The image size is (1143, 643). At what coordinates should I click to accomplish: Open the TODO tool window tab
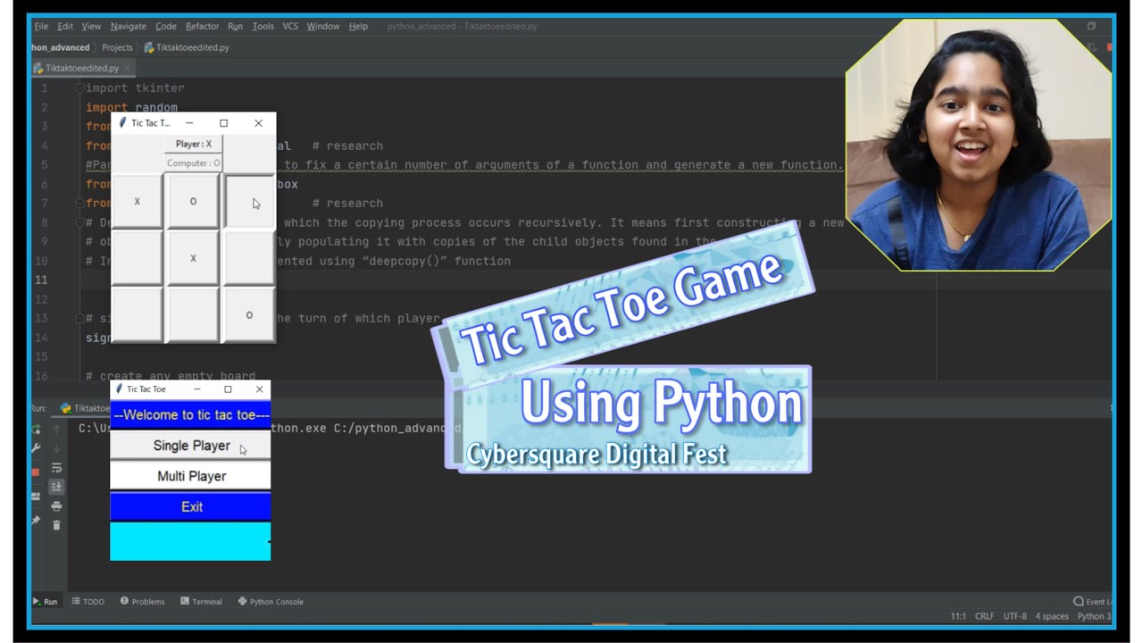88,602
